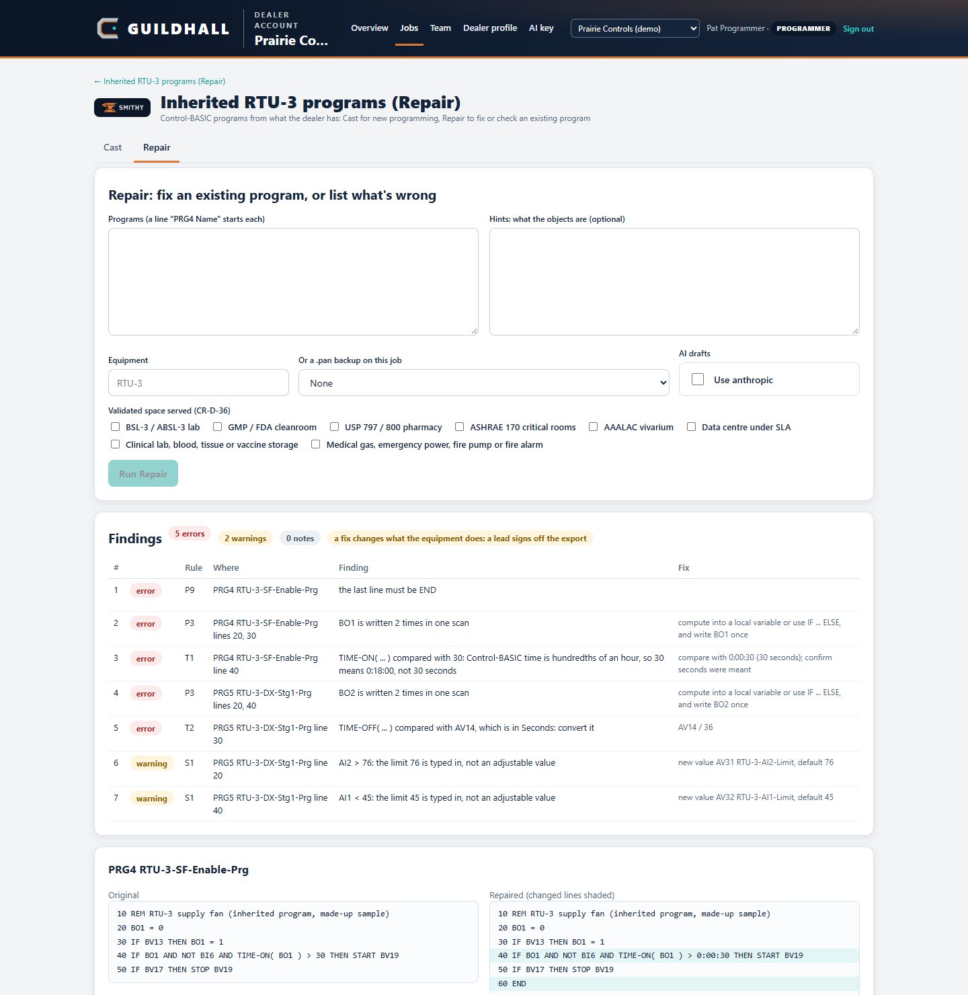Click the Run Repair button
Screen dimensions: 968x995
[x=143, y=473]
